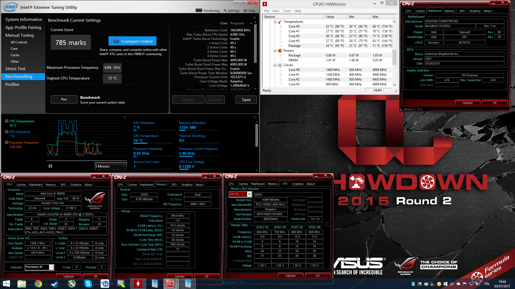Toggle CPU Temperature graph checkbox
This screenshot has height=289, width=515.
[x=6, y=121]
